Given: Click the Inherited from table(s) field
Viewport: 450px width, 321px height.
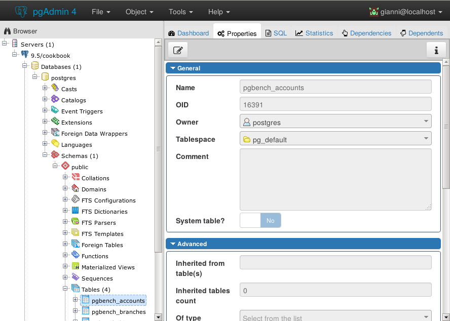Looking at the screenshot, I should coord(335,262).
